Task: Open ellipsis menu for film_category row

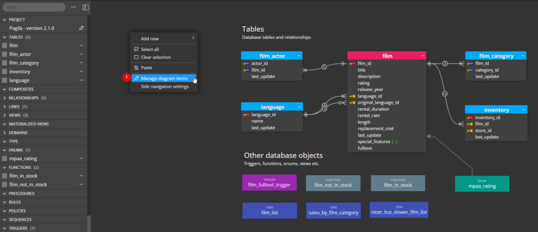Action: point(81,63)
